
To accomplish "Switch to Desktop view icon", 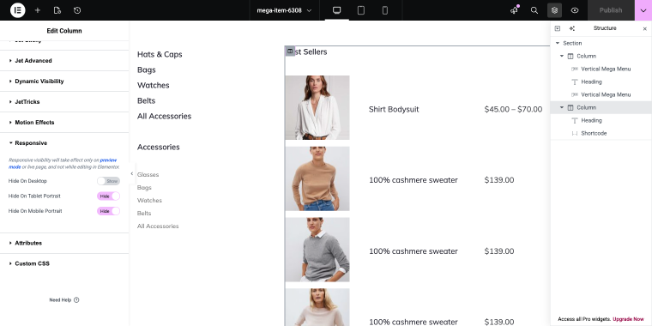I will (x=337, y=10).
